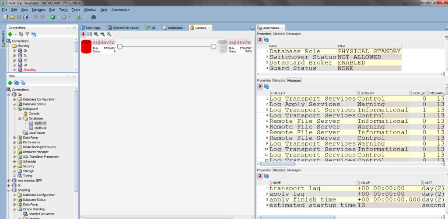Click the green Back navigation arrow
This screenshot has height=219, width=448.
53,17
